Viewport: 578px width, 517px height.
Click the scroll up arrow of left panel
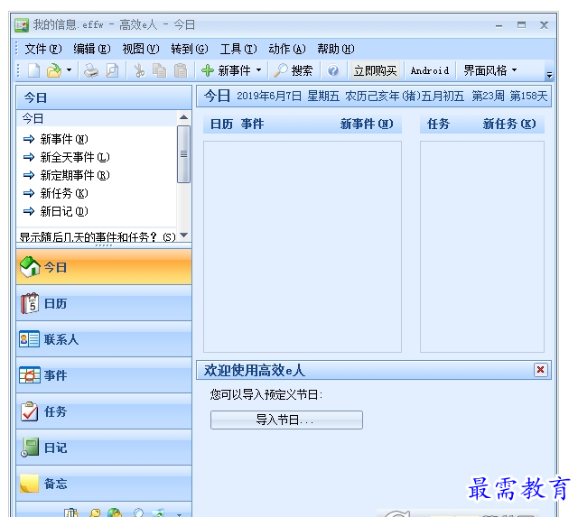183,117
